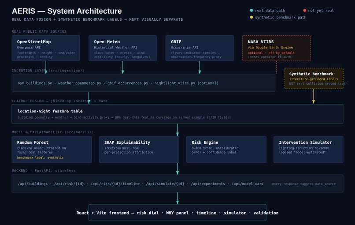Click 'BACKEND — FastAPI, stateless' heading
Image resolution: width=355 pixels, height=225 pixels.
click(x=44, y=171)
